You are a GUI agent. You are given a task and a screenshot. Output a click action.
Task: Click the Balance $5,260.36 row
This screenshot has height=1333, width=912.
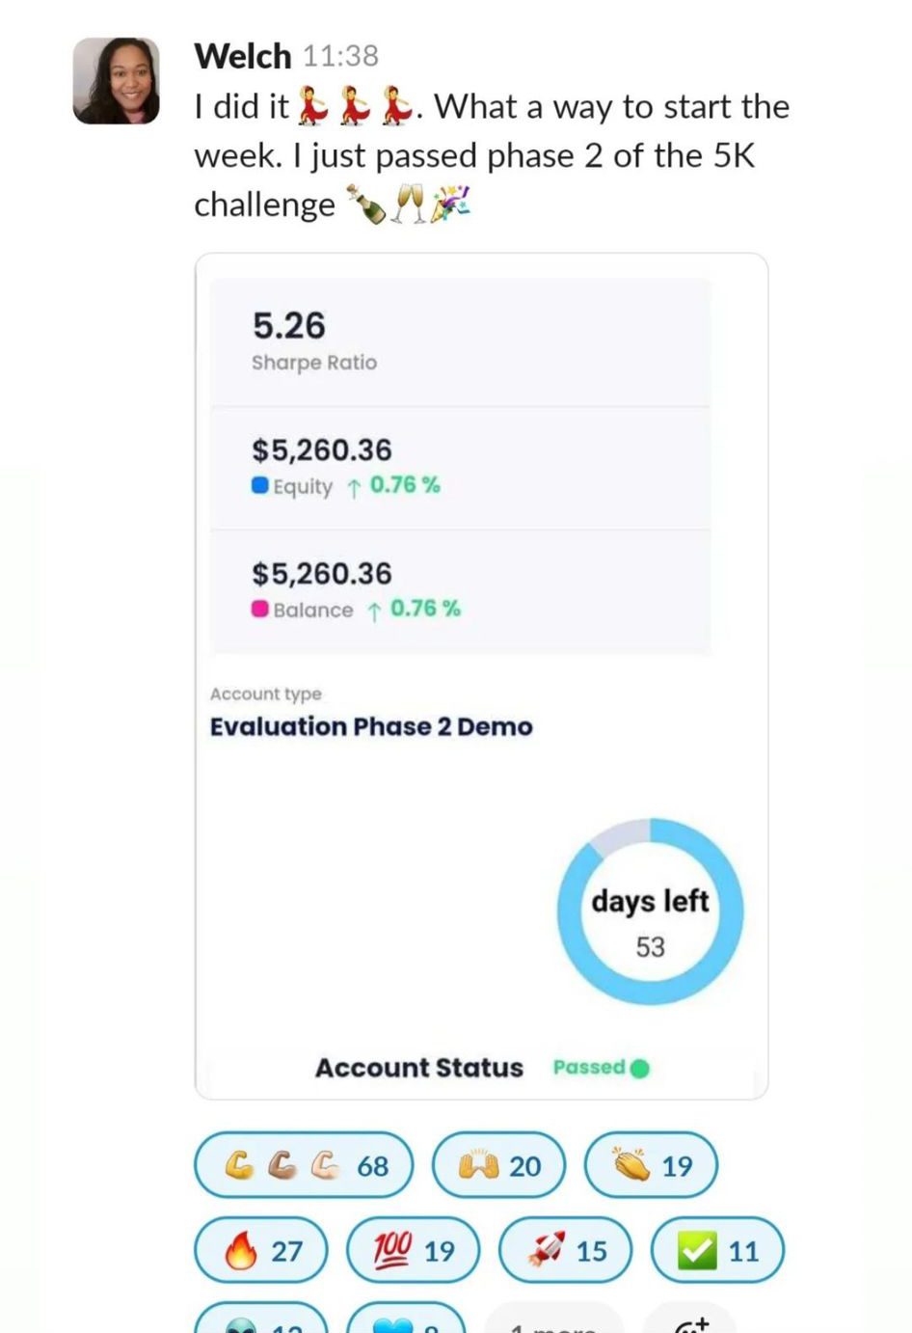point(460,590)
